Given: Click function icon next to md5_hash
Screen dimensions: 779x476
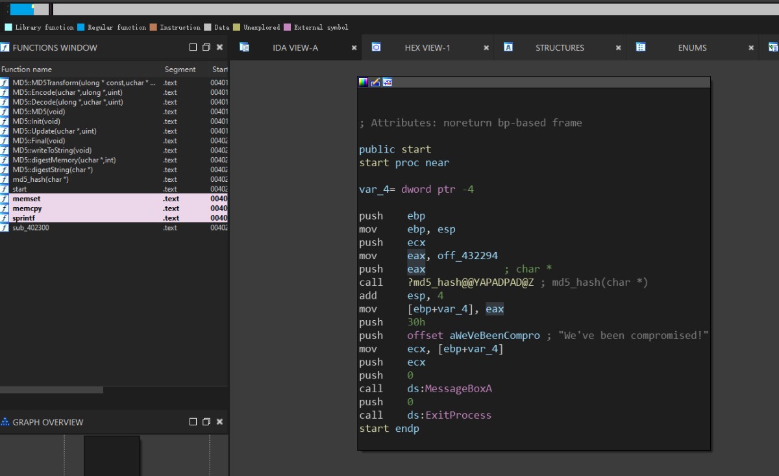Looking at the screenshot, I should (5, 179).
